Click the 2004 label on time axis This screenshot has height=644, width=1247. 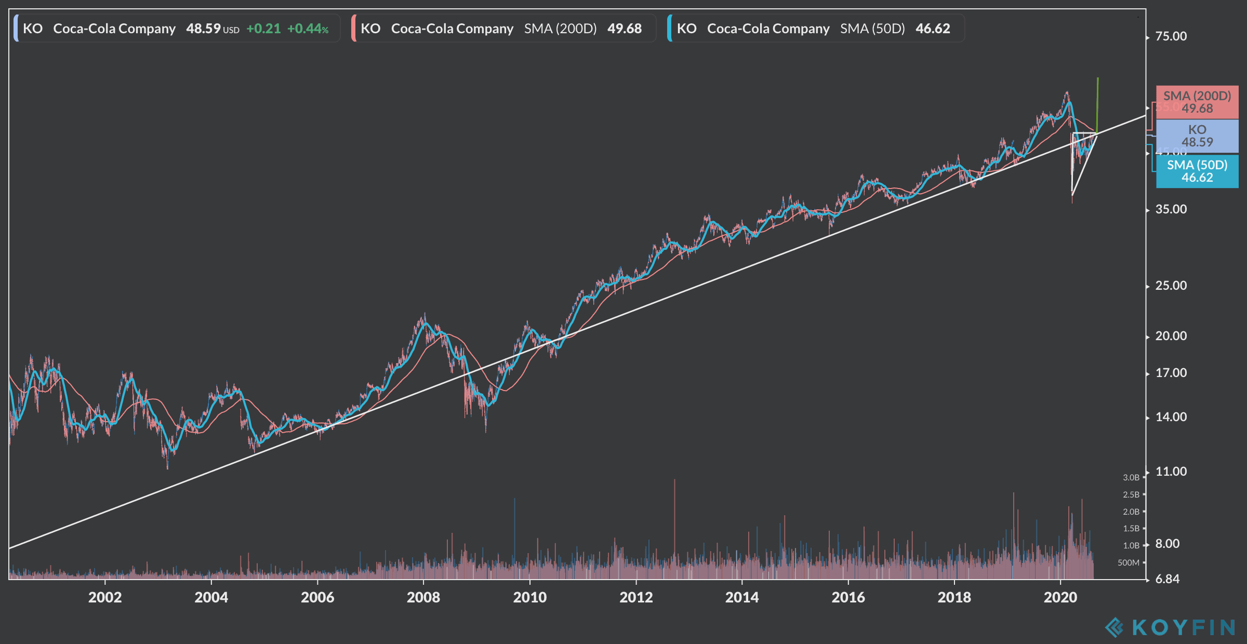[211, 597]
